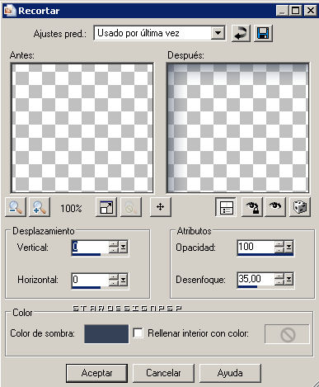Close the Recortar dialog window
The width and height of the screenshot is (319, 387).
(x=311, y=11)
